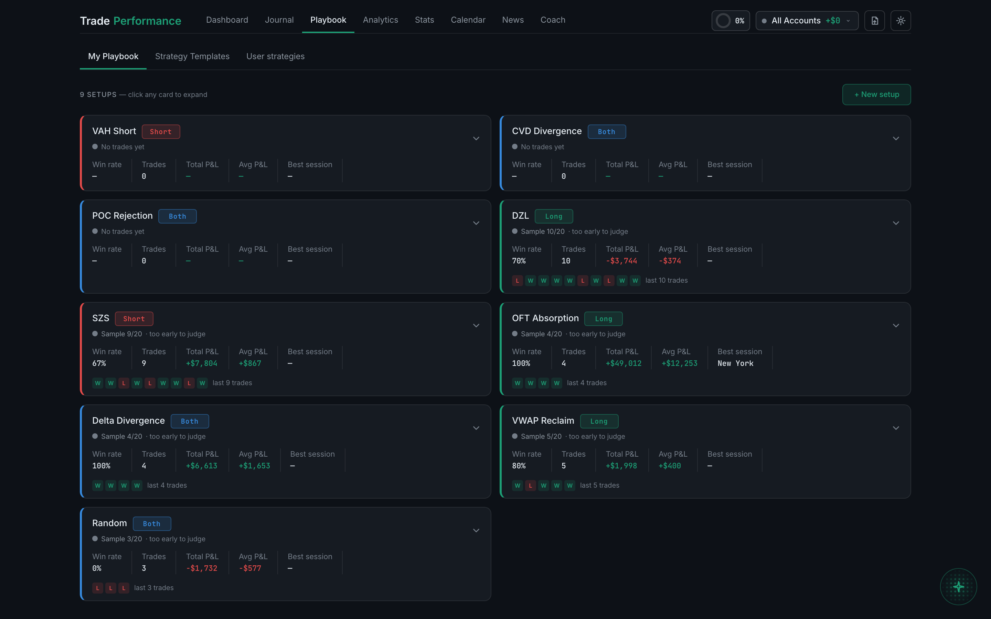The image size is (991, 619).
Task: Expand the Delta Divergence card chevron
Action: 476,428
